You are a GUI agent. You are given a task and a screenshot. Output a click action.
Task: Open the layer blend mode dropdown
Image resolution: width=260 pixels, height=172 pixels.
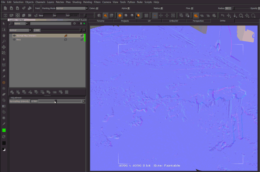20,30
